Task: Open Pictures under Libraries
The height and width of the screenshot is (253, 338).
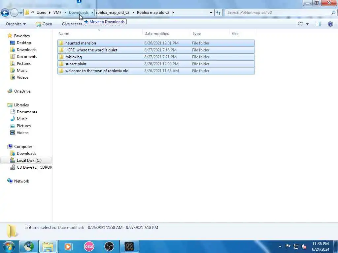Action: coord(24,126)
